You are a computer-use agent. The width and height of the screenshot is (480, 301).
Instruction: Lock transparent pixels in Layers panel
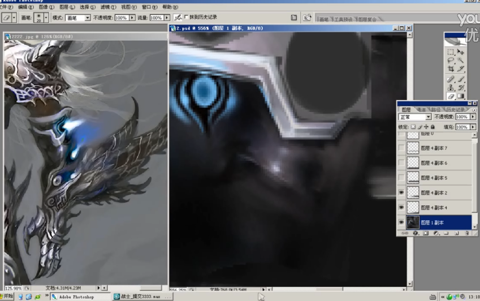pos(413,127)
